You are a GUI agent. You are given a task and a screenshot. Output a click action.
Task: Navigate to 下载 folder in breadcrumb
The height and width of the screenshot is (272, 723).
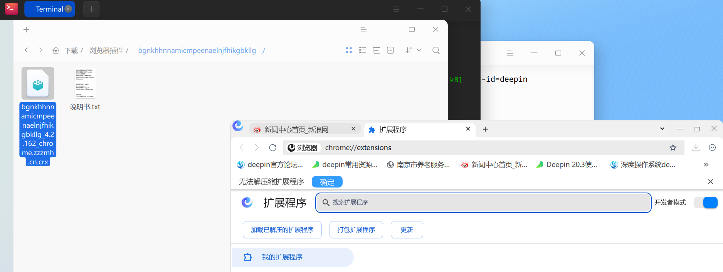point(71,51)
